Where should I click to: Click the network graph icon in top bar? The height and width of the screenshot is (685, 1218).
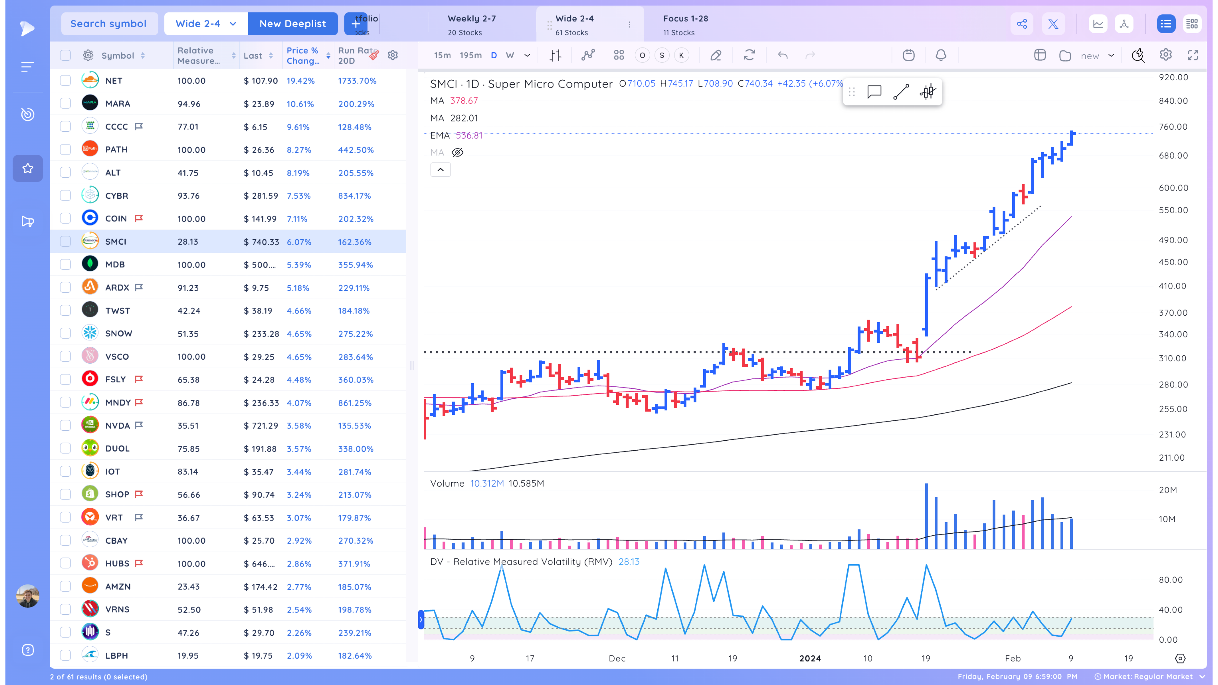1124,24
